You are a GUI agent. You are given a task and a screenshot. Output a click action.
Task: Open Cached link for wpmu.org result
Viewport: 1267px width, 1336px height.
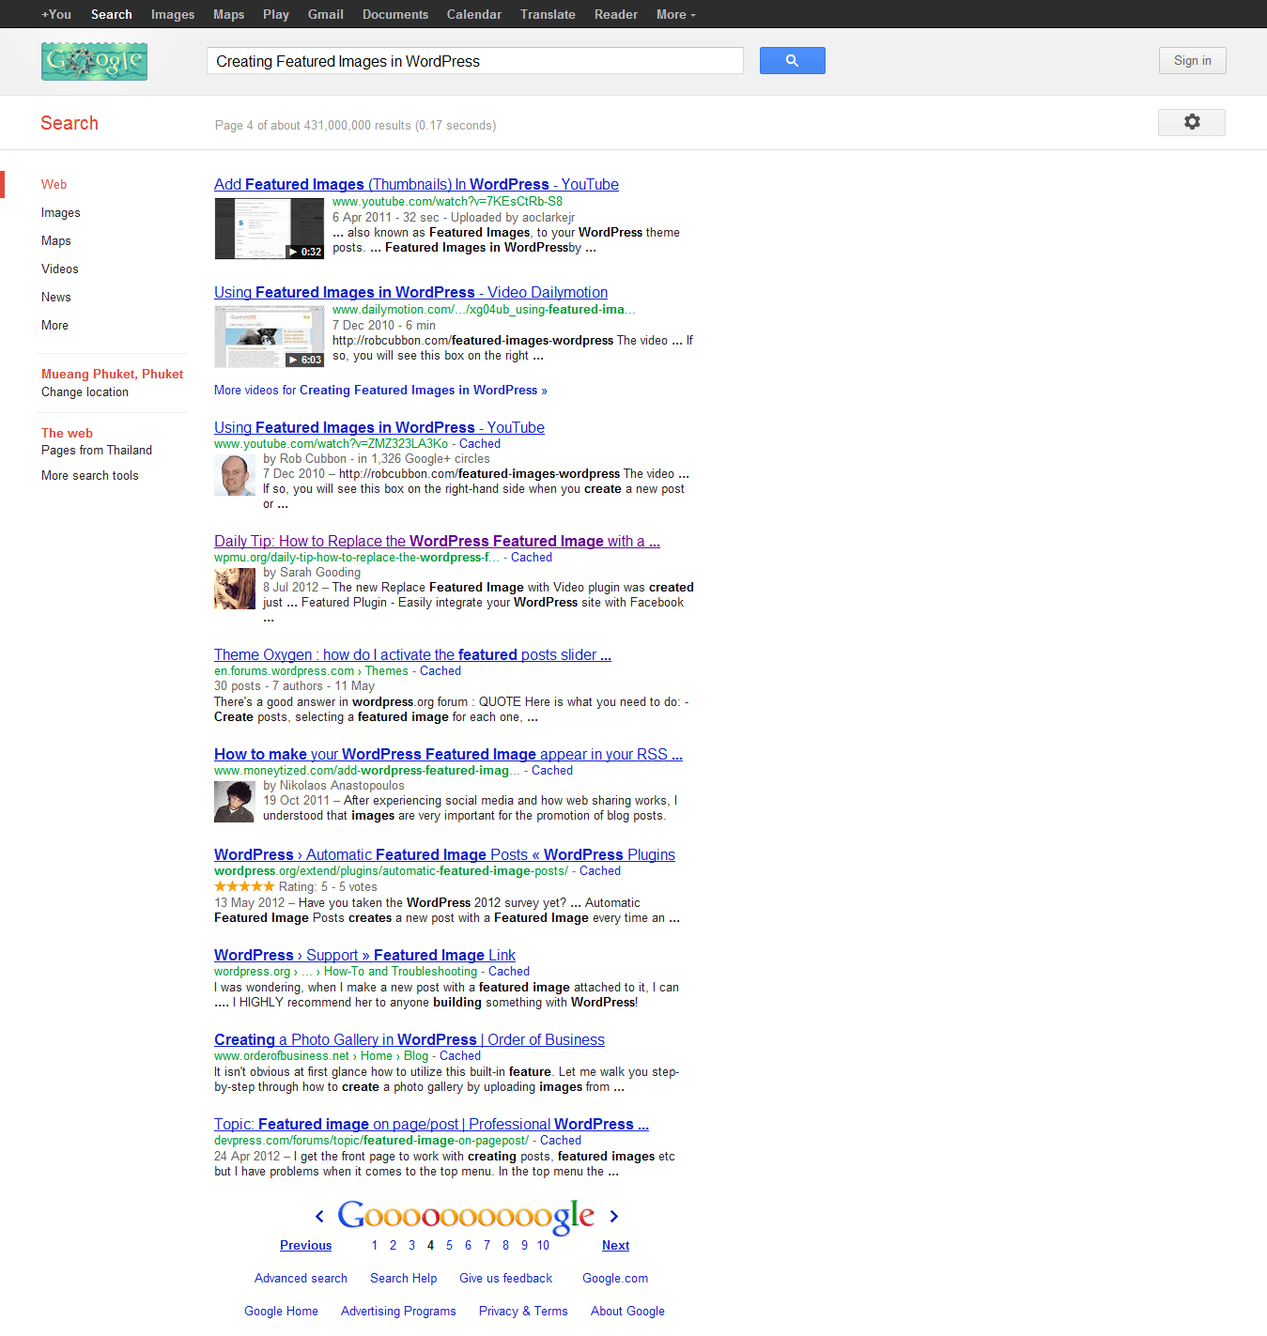pos(532,557)
